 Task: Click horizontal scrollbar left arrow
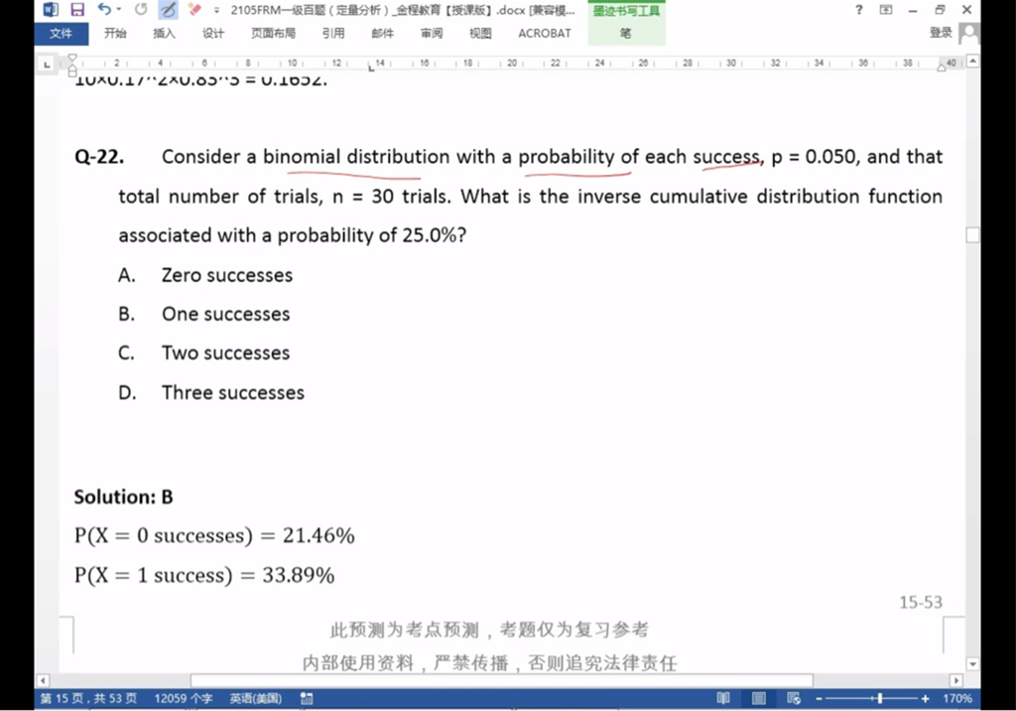click(43, 680)
